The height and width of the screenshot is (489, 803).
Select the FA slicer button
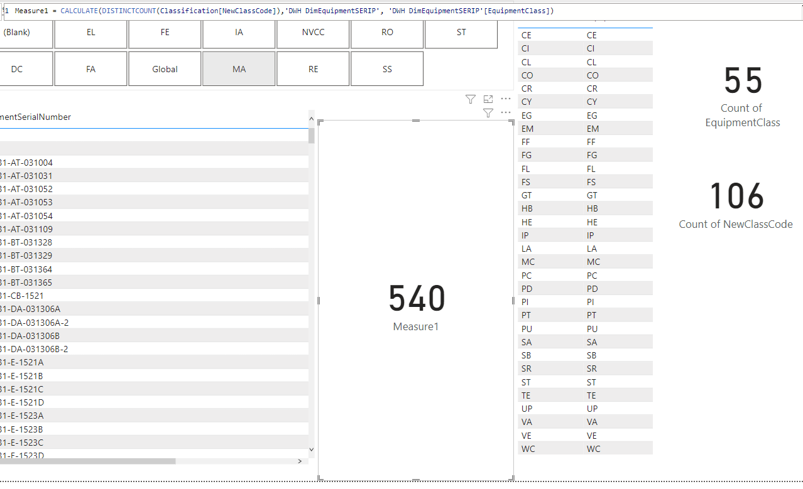point(90,69)
